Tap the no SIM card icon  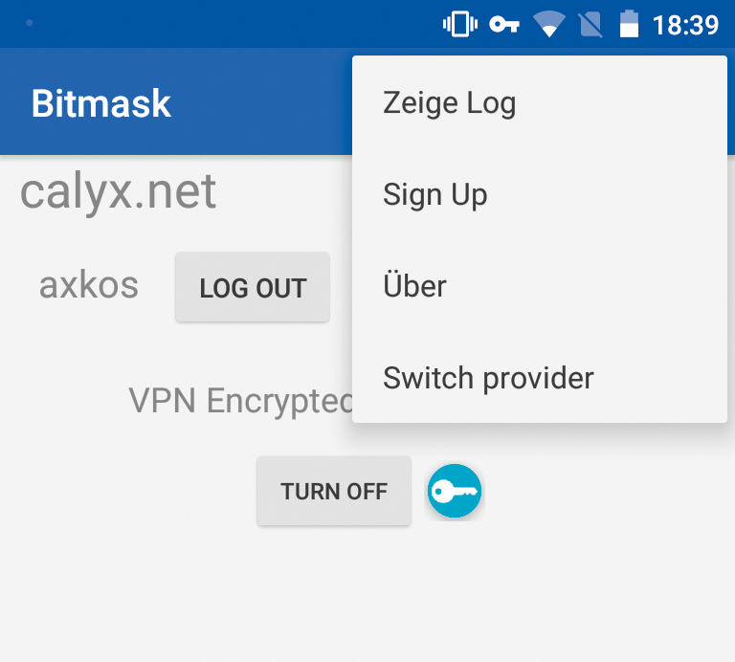590,25
